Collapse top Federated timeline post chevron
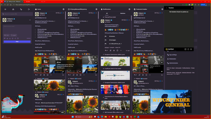The height and width of the screenshot is (119, 211). click(x=162, y=13)
